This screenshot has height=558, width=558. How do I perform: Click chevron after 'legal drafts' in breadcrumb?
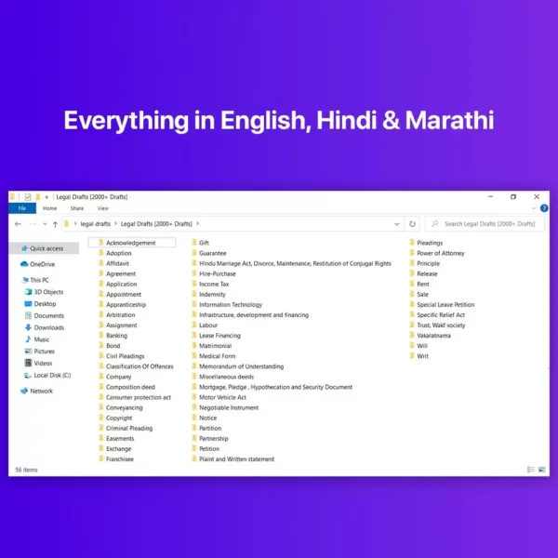click(x=115, y=224)
